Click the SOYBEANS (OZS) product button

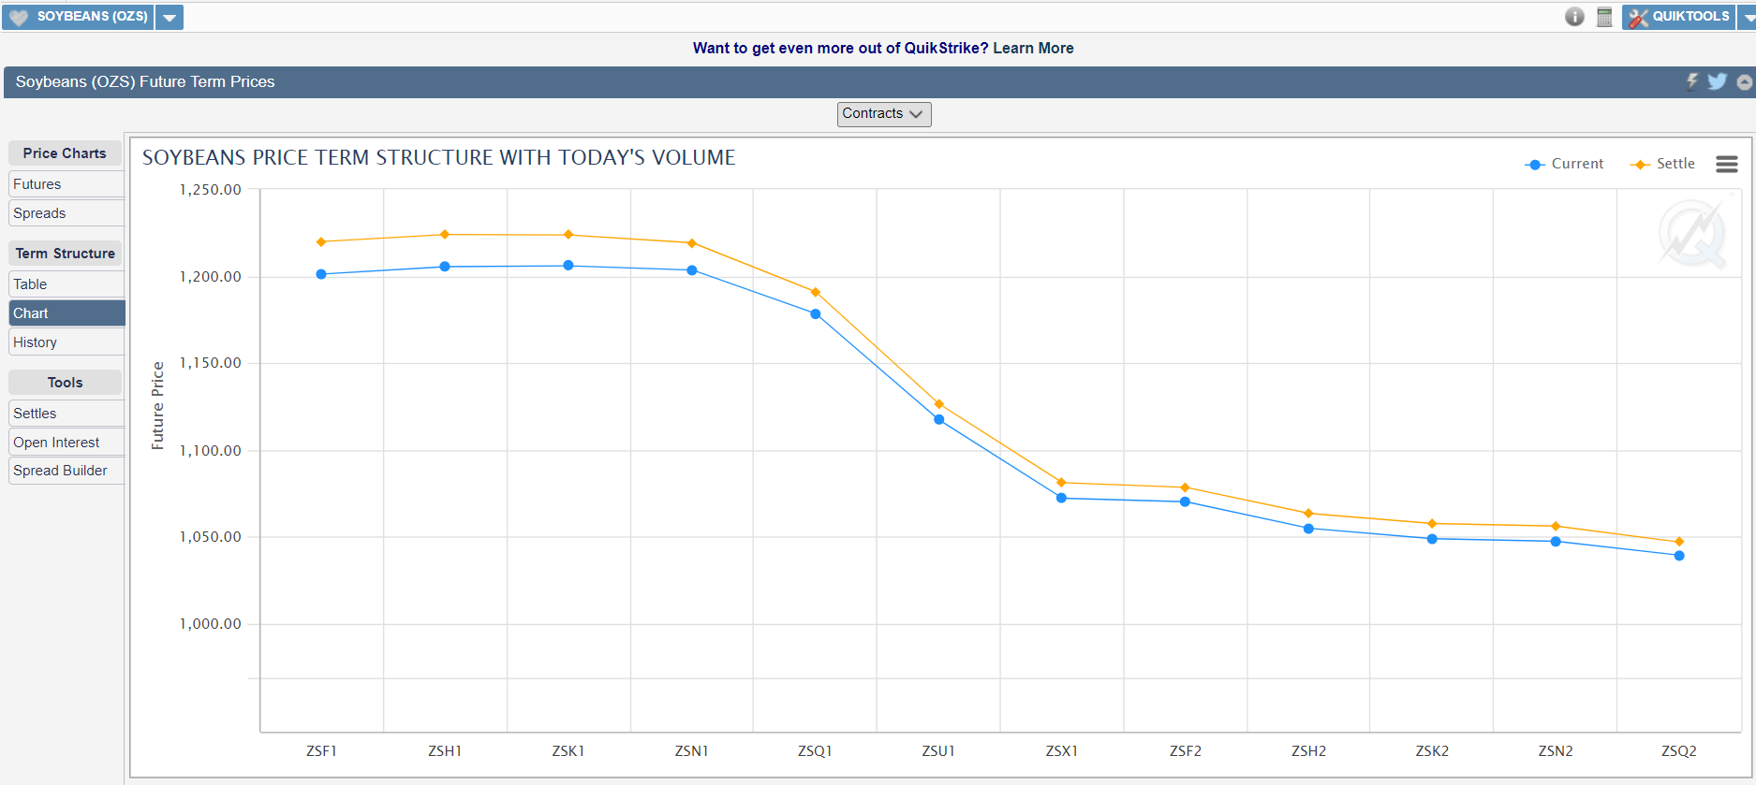[78, 17]
